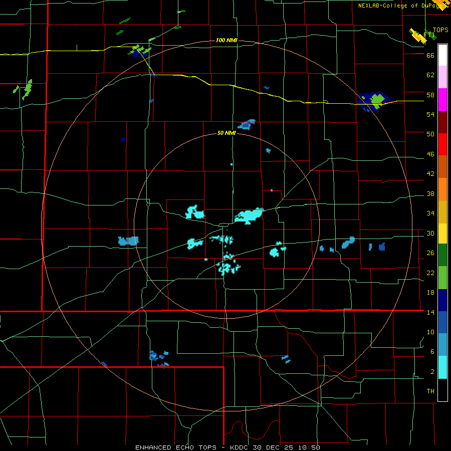Screen dimensions: 451x451
Task: Click the "26" value on the legend
Action: 430,253
